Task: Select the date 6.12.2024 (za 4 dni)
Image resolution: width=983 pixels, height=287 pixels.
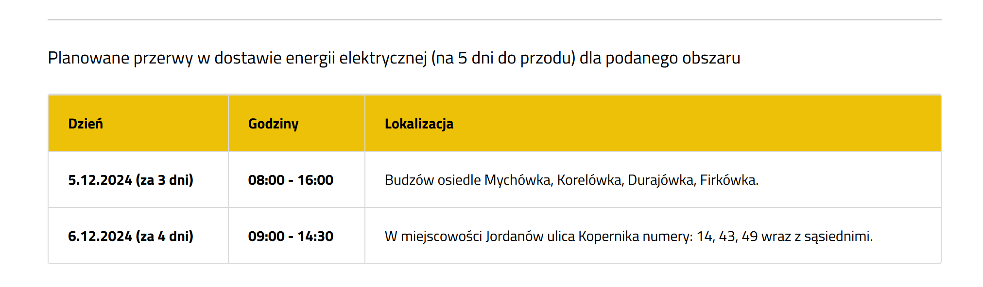Action: [131, 236]
